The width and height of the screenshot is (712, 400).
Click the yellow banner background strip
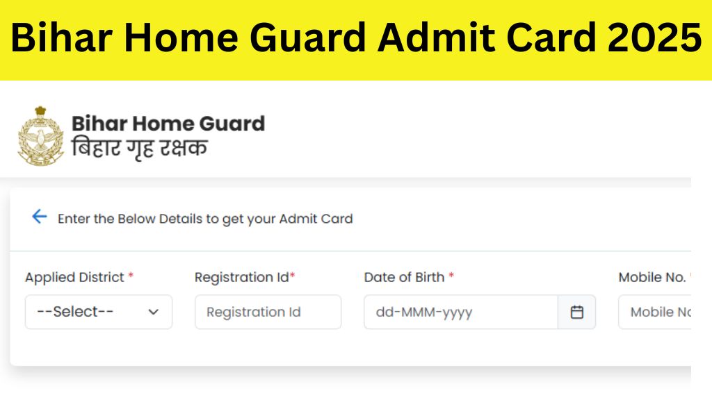click(356, 69)
